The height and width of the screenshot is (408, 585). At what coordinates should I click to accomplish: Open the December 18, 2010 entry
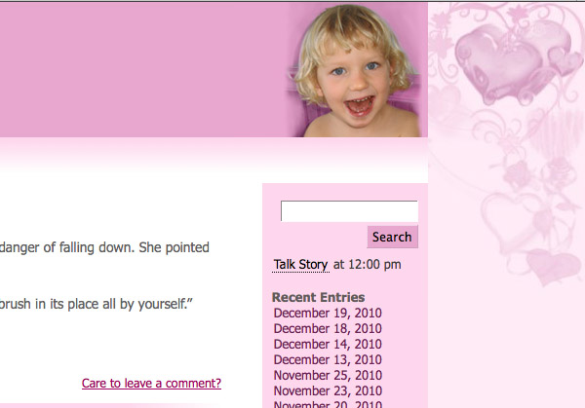click(x=328, y=329)
